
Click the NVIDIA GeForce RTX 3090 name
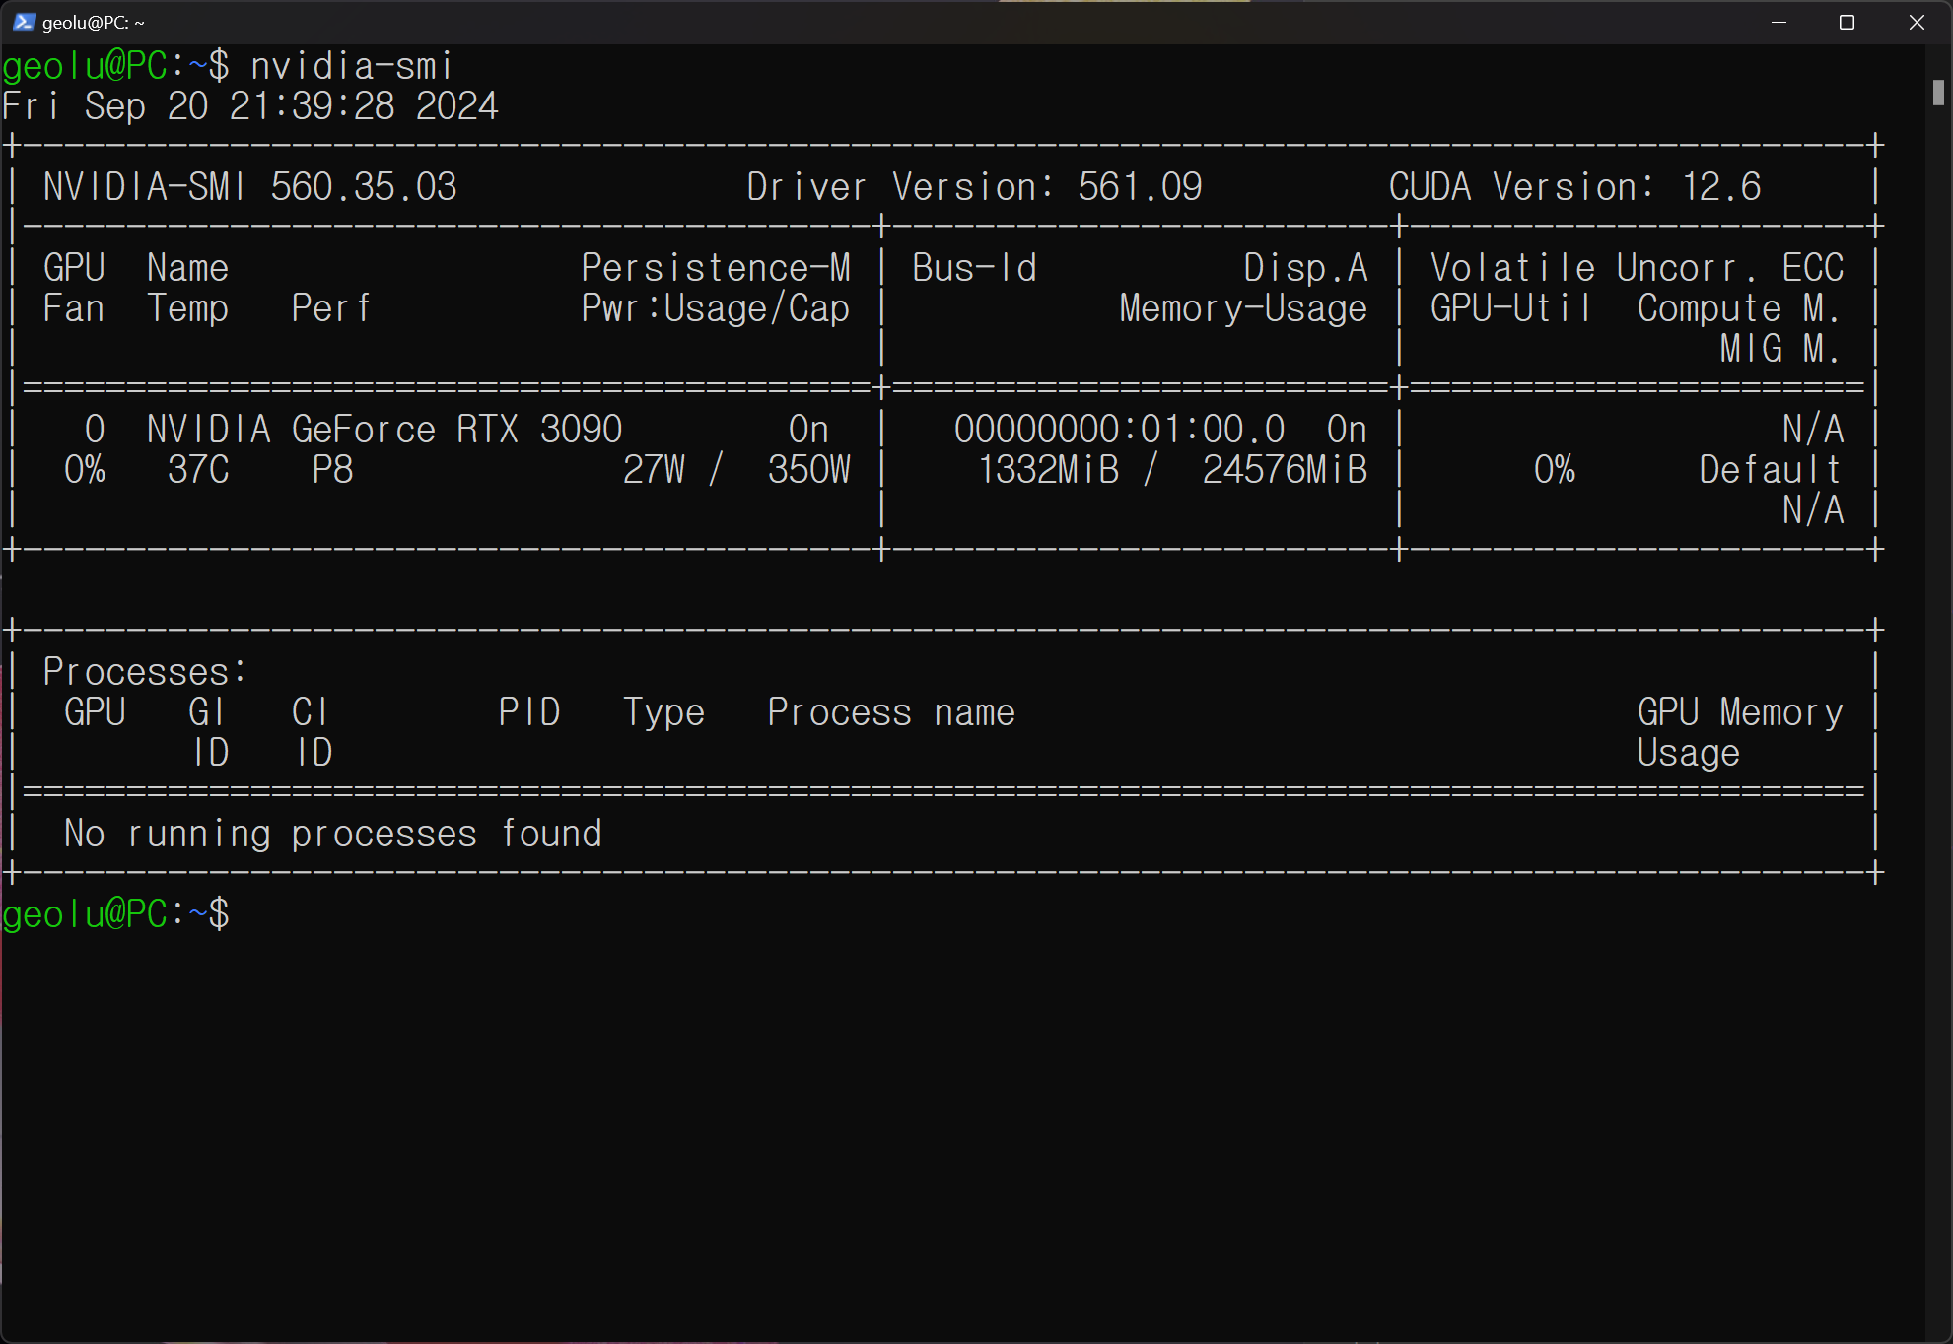coord(384,429)
